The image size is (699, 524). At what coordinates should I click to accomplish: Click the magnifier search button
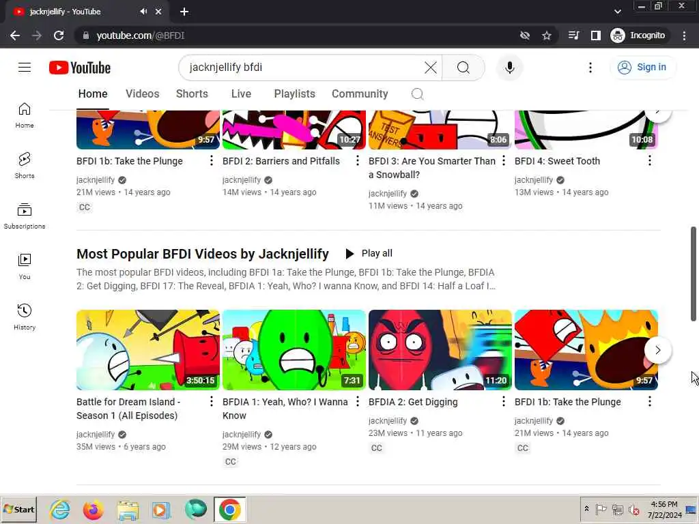(463, 68)
